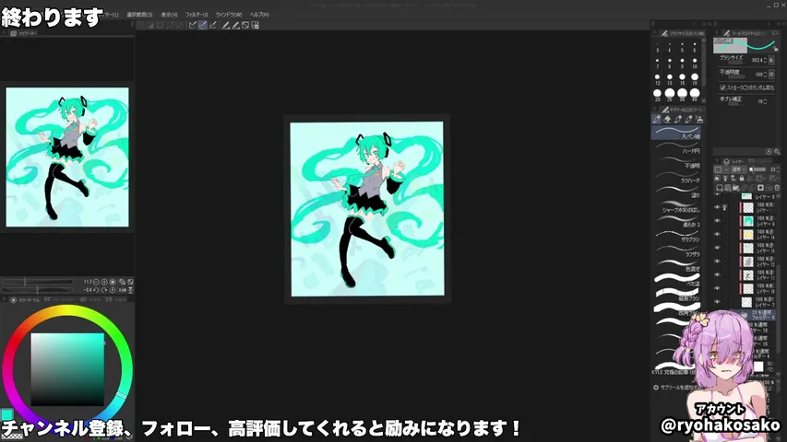Viewport: 787px width, 442px height.
Task: Select the ラフザラ brush preset
Action: pos(677,250)
